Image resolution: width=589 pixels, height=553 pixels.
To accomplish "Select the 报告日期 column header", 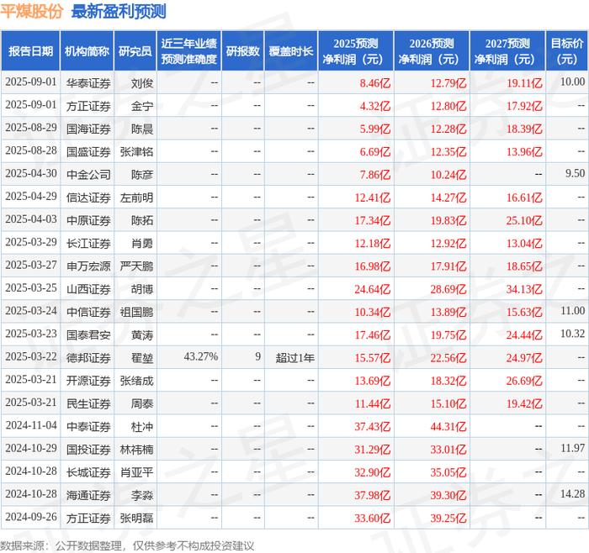I will pos(30,51).
